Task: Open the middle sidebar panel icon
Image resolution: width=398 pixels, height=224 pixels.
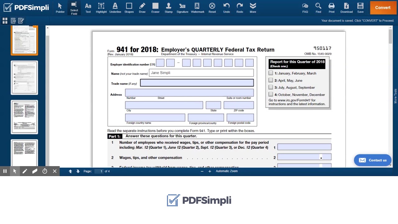Action: [13, 21]
